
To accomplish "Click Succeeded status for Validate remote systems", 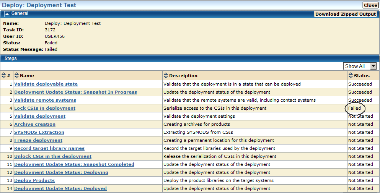I will coord(360,100).
